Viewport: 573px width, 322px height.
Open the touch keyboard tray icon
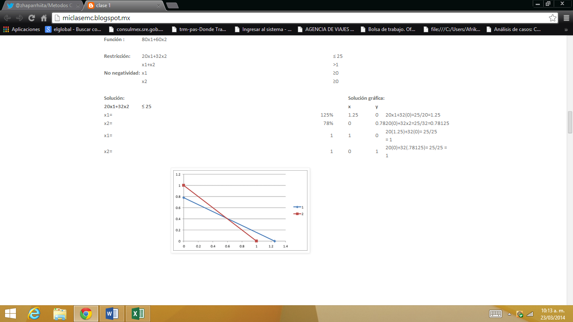click(495, 314)
